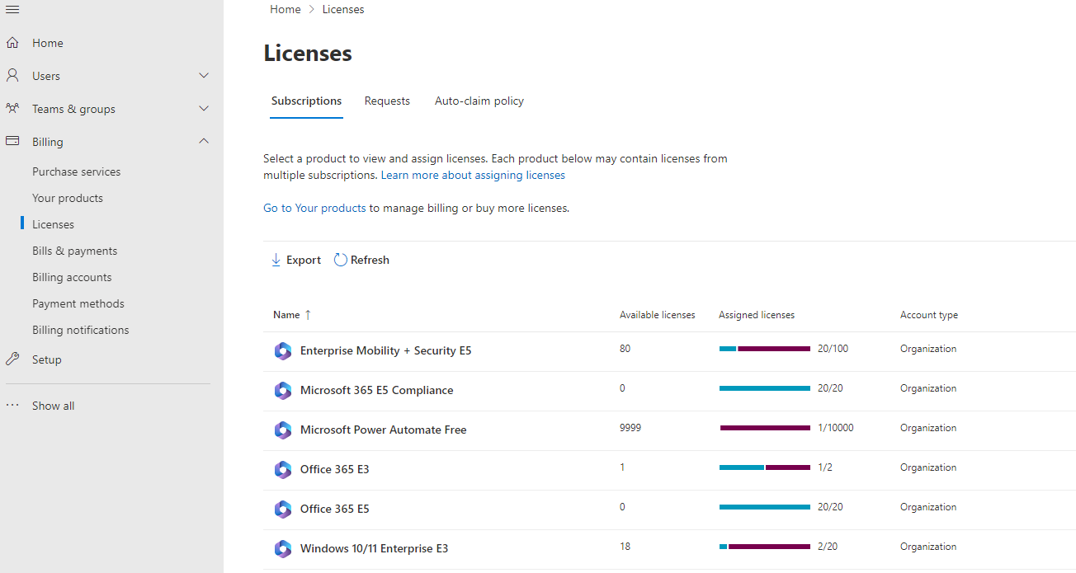Click the available licenses value 80

click(625, 349)
